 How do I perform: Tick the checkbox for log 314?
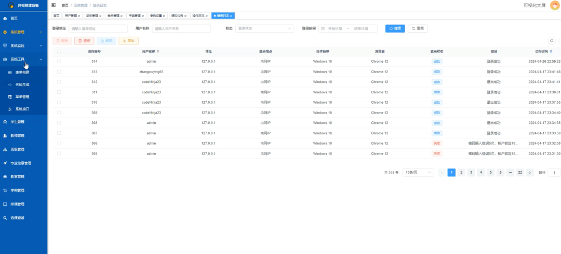[x=59, y=62]
